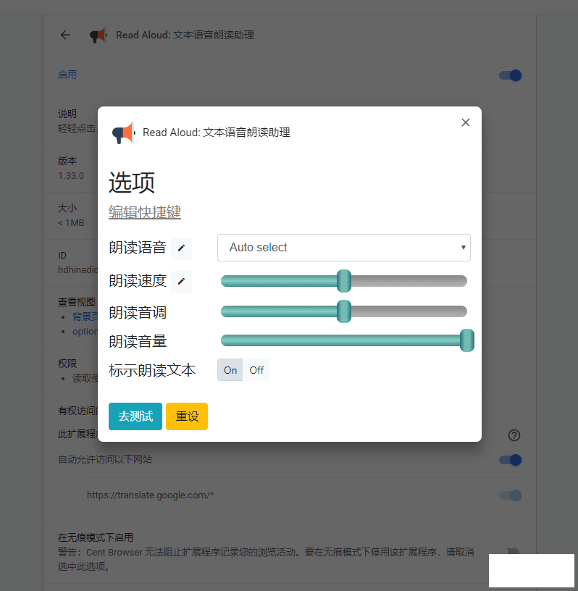The height and width of the screenshot is (591, 578).
Task: Click the 选项 heading in the dialog
Action: (132, 183)
